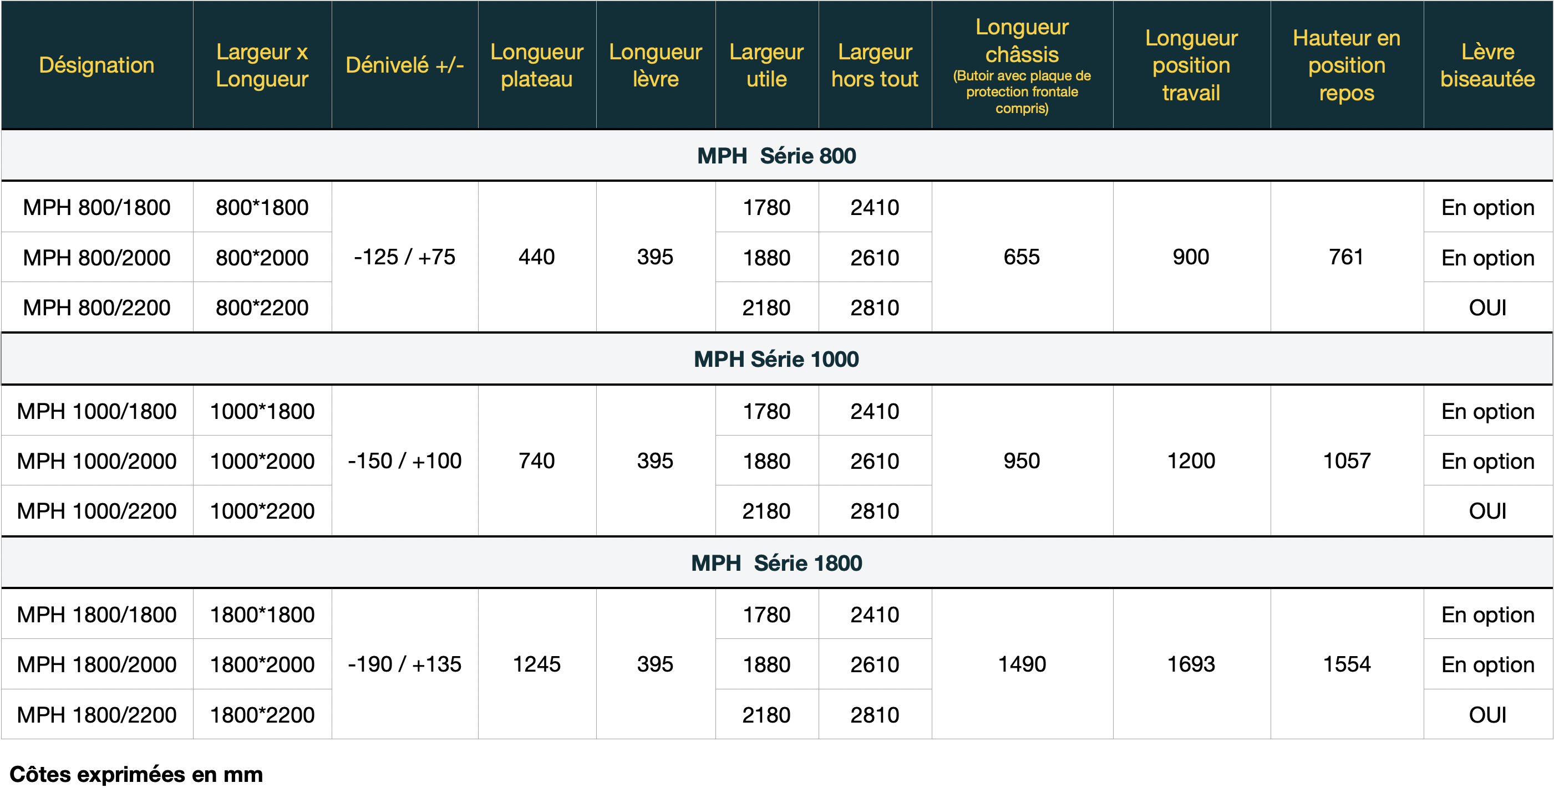The height and width of the screenshot is (788, 1554).
Task: Select the MPH Série 1000 section heading
Action: (776, 359)
